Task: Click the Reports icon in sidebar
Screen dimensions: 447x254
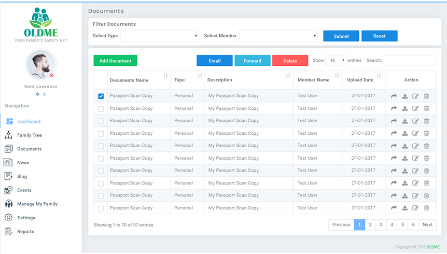Action: pos(8,231)
